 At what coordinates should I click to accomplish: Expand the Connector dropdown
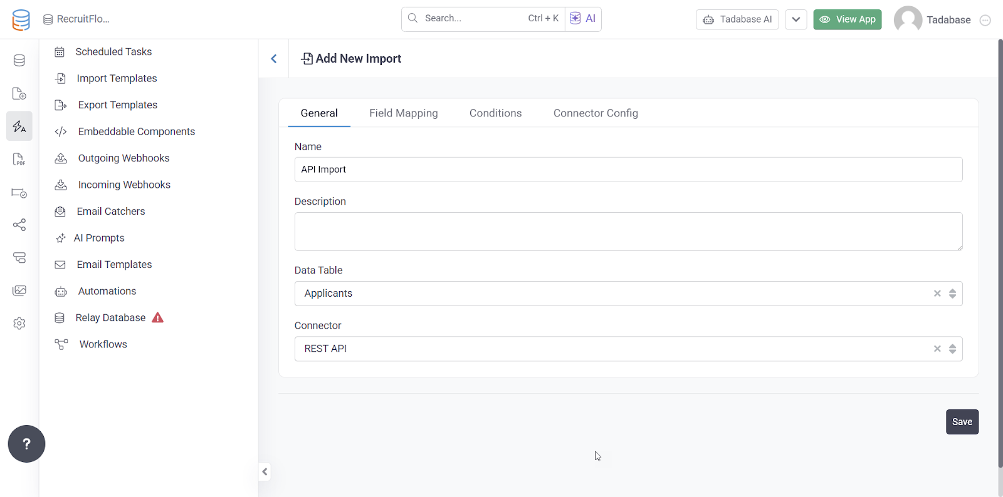click(952, 349)
